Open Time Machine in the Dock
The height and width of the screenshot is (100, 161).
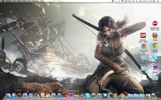(x=94, y=95)
